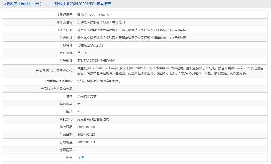
Task: Select the page title 境内医疗器械（注册）
Action: (24, 4)
